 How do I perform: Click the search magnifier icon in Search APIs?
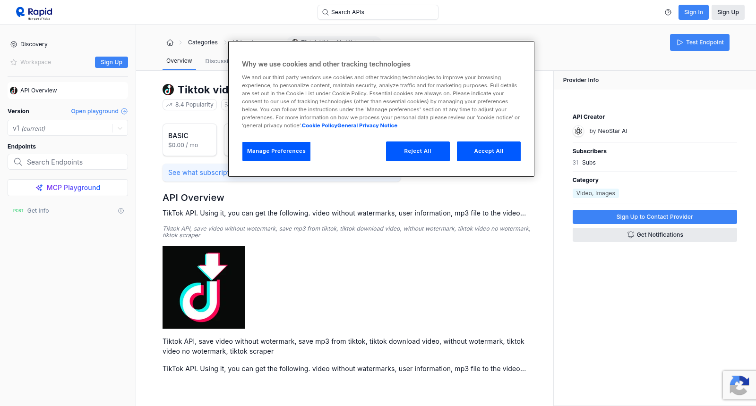[x=326, y=12]
